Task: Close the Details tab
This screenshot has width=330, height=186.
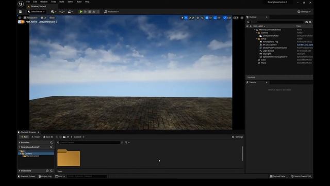Action: (267, 82)
